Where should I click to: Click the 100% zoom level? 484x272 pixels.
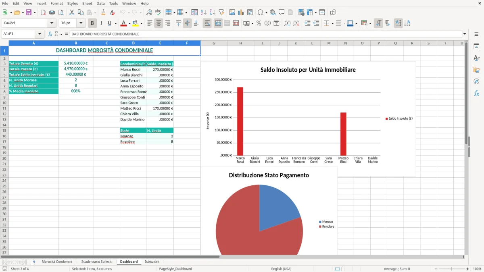(x=477, y=269)
